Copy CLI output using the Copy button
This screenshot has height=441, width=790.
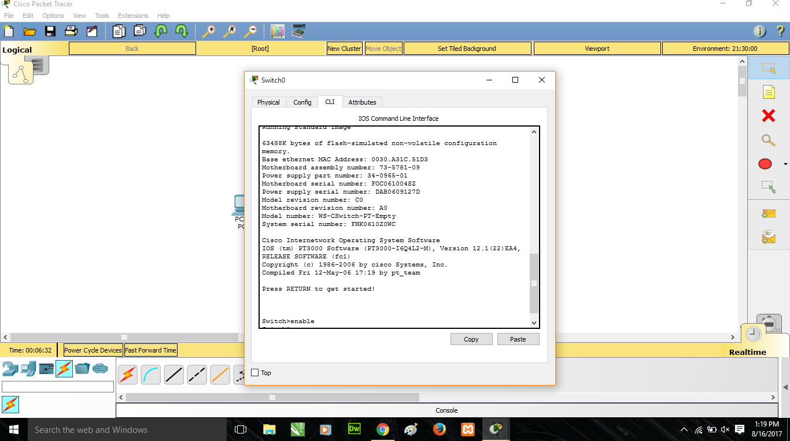click(471, 339)
